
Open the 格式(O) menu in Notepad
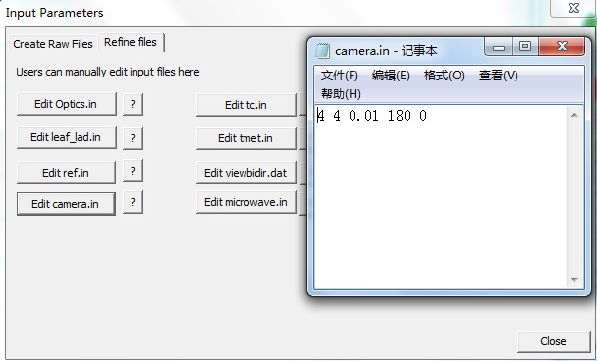[445, 76]
